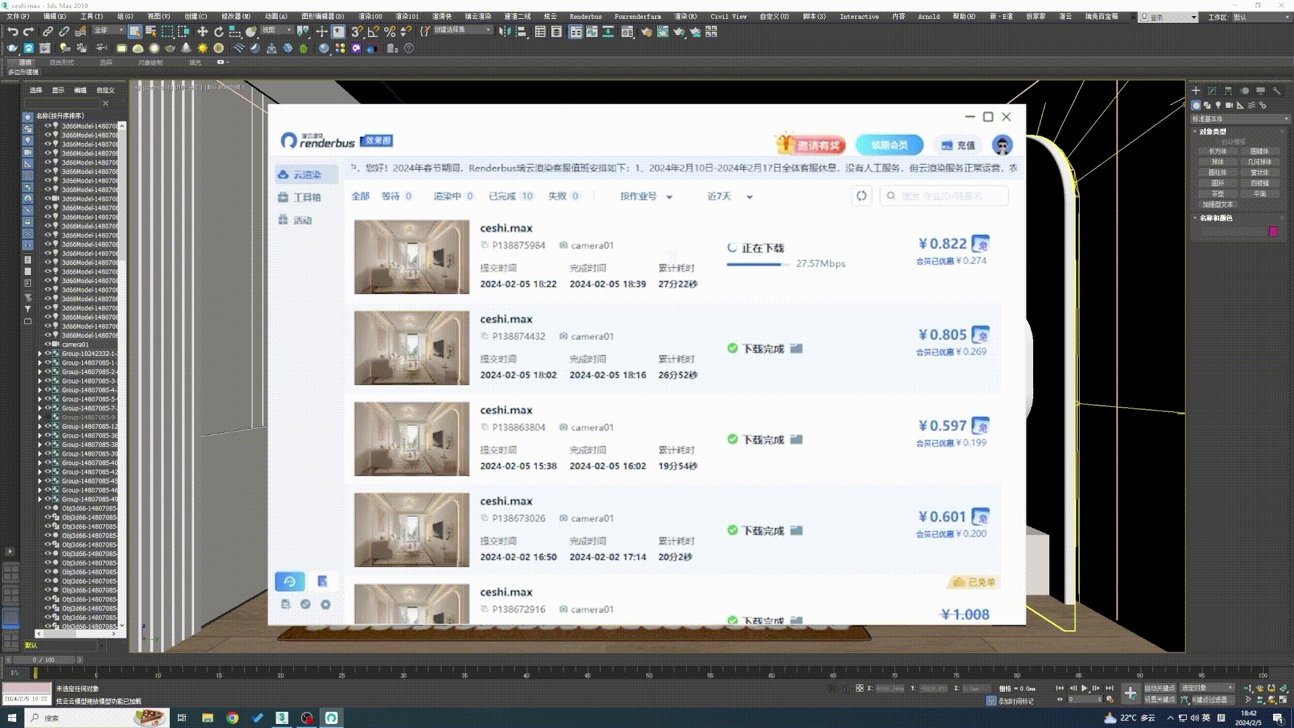Click the settings gear at Renderbus sidebar bottom
The width and height of the screenshot is (1294, 728).
(326, 605)
